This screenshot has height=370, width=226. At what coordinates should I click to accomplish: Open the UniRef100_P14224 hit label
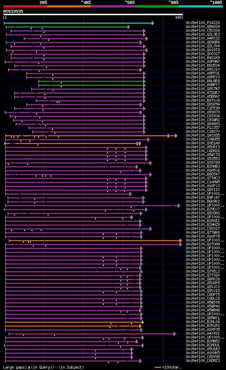[x=203, y=23]
